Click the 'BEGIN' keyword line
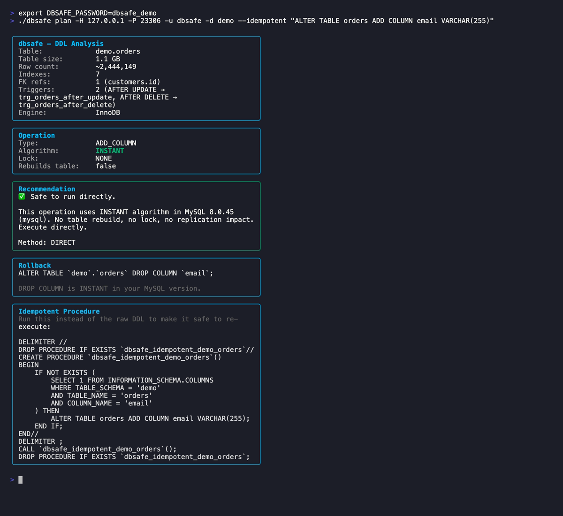The width and height of the screenshot is (563, 516). tap(29, 365)
